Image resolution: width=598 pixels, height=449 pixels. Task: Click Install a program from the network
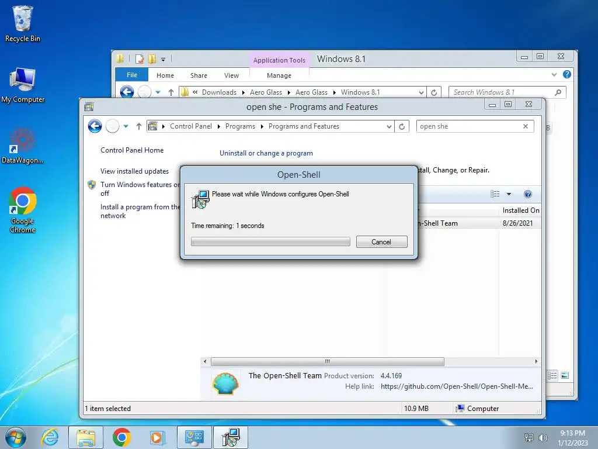[140, 211]
